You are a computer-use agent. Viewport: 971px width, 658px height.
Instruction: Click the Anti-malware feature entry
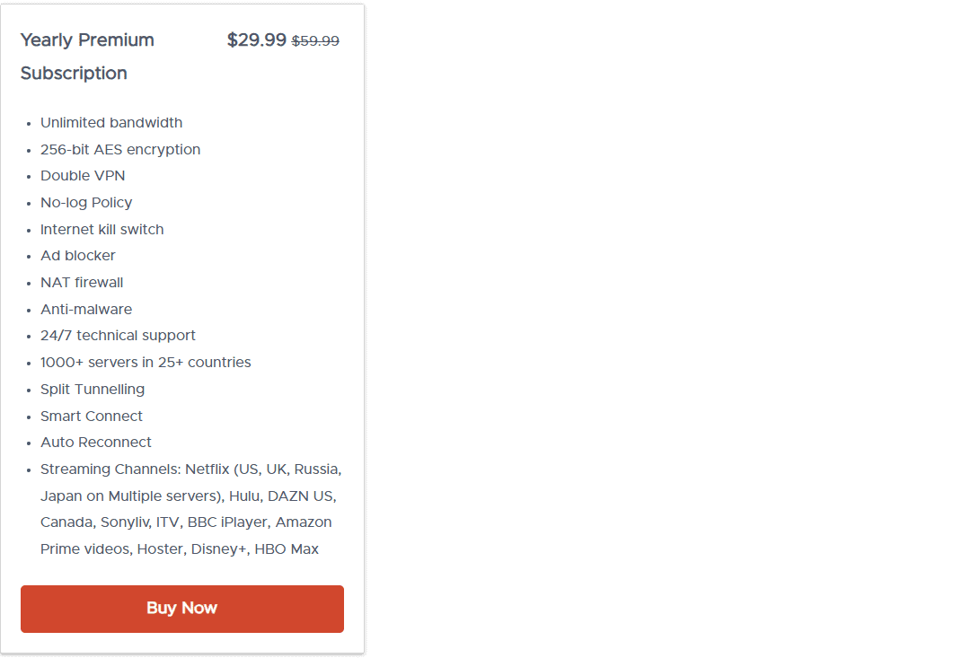click(86, 309)
